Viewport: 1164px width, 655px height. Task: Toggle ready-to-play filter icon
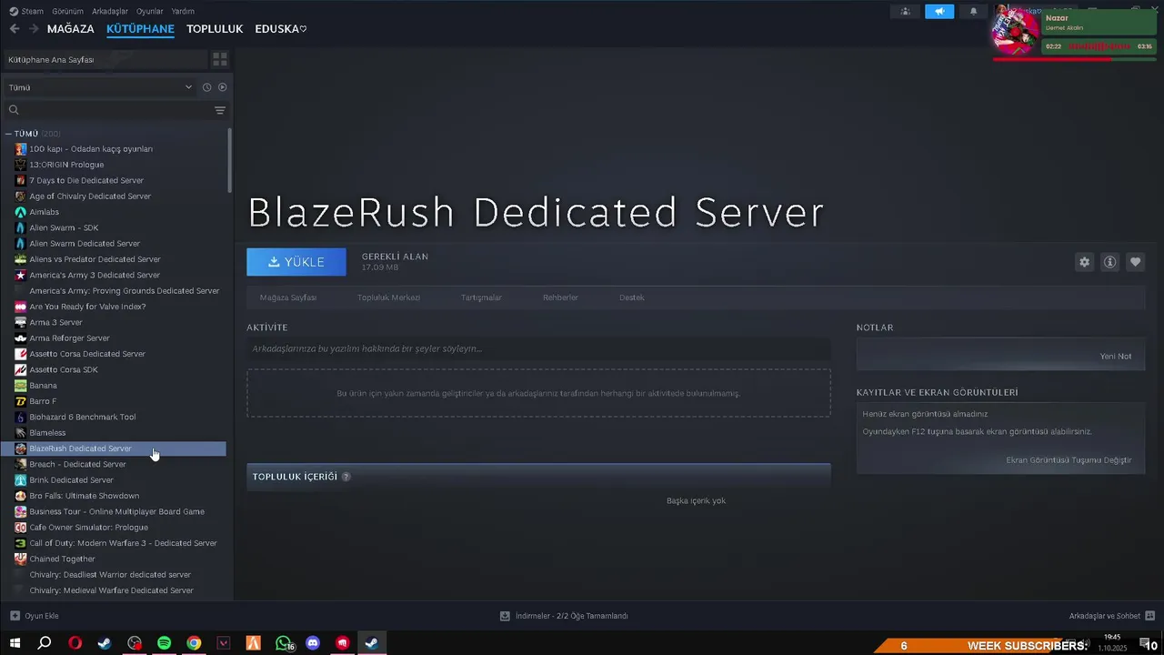(x=222, y=87)
